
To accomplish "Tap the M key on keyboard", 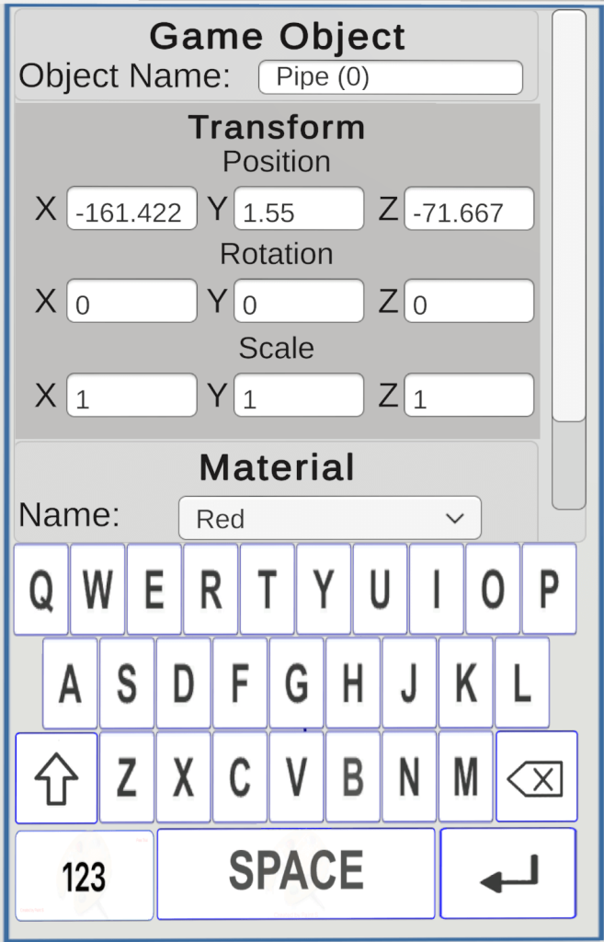I will (466, 776).
